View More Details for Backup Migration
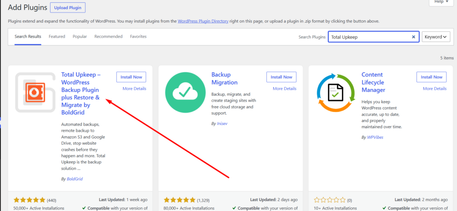Viewport: 457px width, 211px height. 284,89
